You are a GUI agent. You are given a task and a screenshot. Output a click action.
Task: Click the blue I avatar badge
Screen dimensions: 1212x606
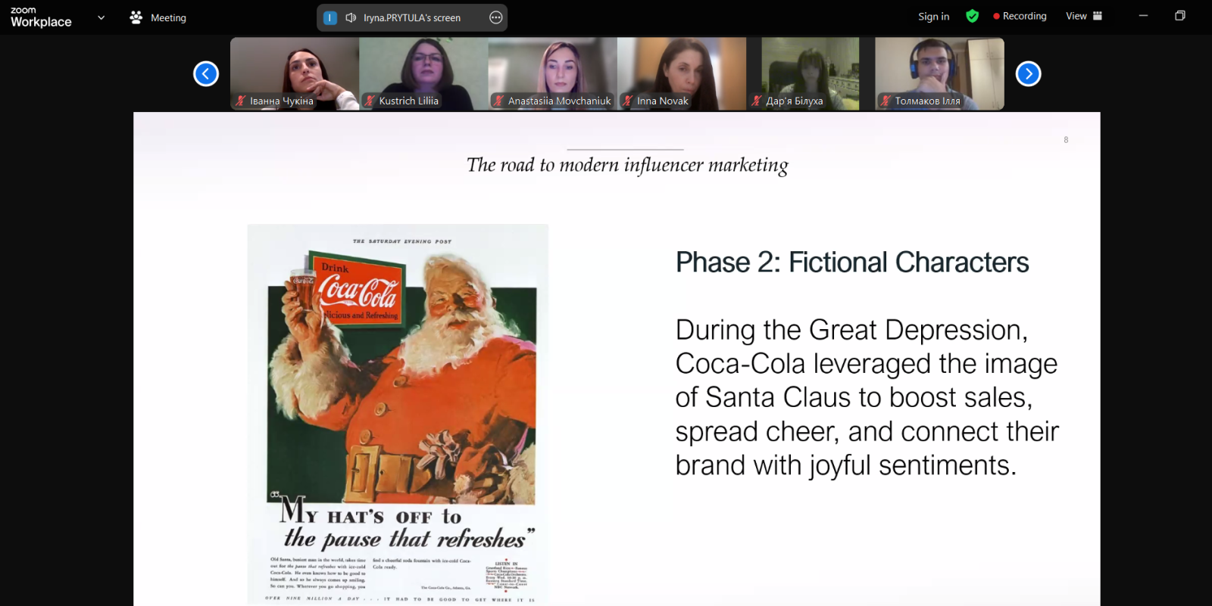click(x=330, y=17)
